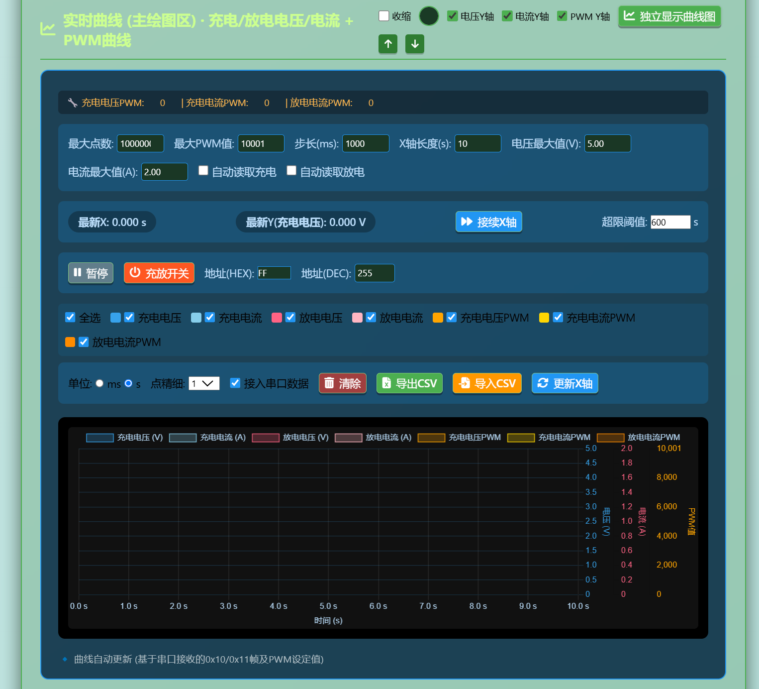
Task: Export data using 导出CSV
Action: pyautogui.click(x=409, y=383)
